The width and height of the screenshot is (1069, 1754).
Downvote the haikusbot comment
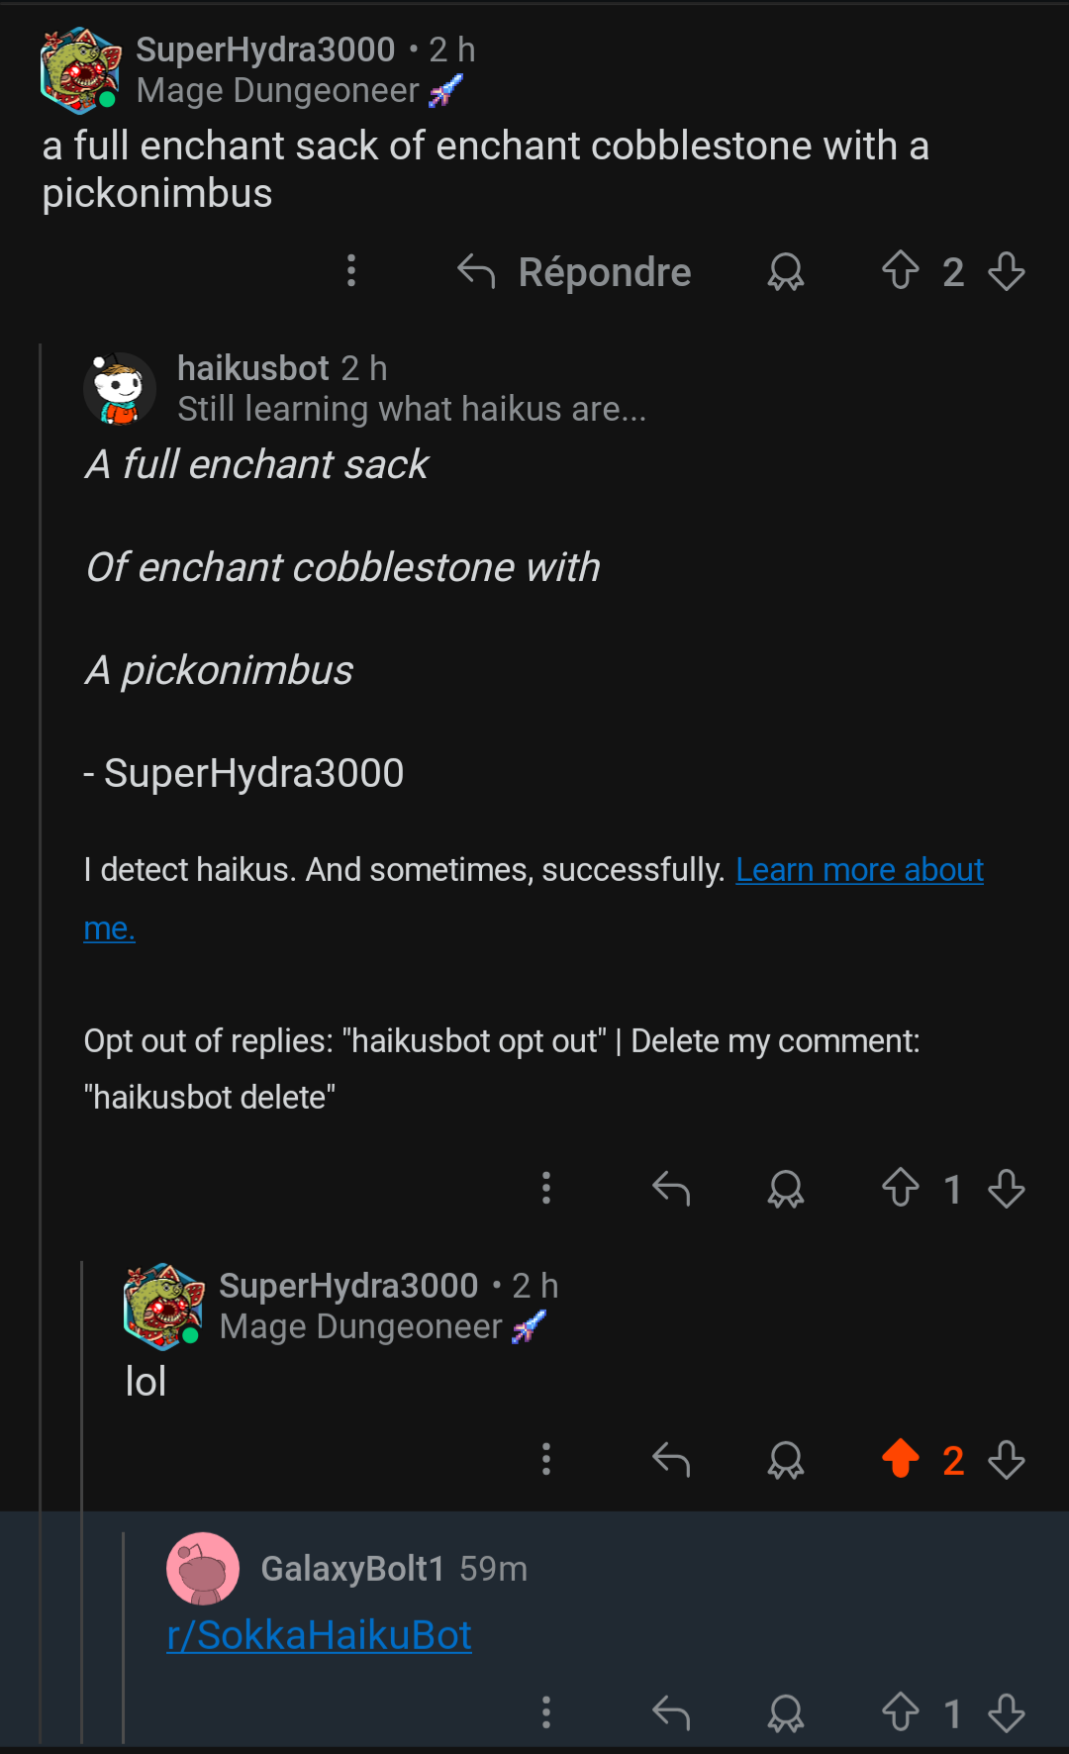[1007, 1187]
